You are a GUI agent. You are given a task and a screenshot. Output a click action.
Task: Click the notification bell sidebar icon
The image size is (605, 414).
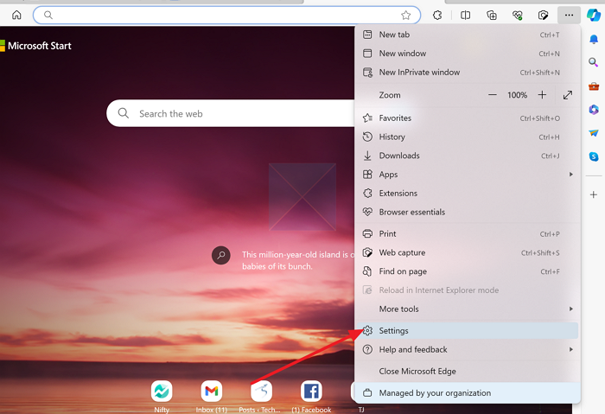594,39
